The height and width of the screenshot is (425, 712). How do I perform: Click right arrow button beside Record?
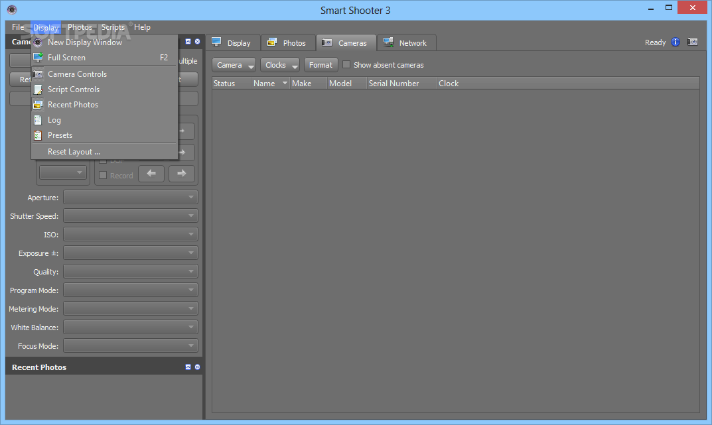point(182,173)
